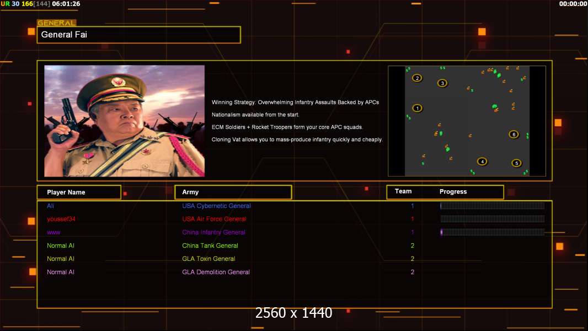
Task: Click the Player Name column header
Action: [x=79, y=192]
